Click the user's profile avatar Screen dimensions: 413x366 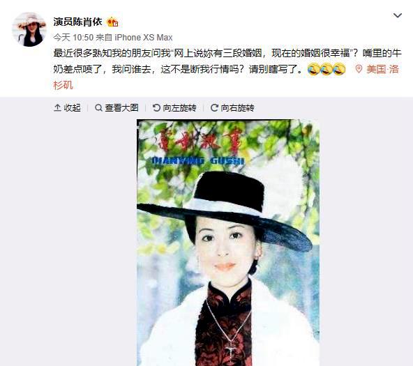point(29,29)
